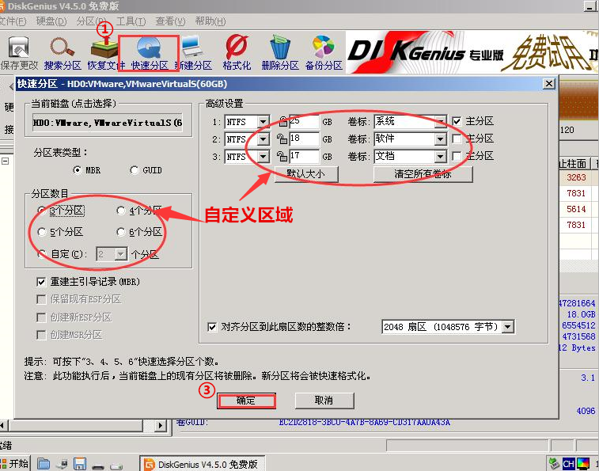Open the 文件(F) menu
Screen dimensions: 599x471
pyautogui.click(x=13, y=21)
